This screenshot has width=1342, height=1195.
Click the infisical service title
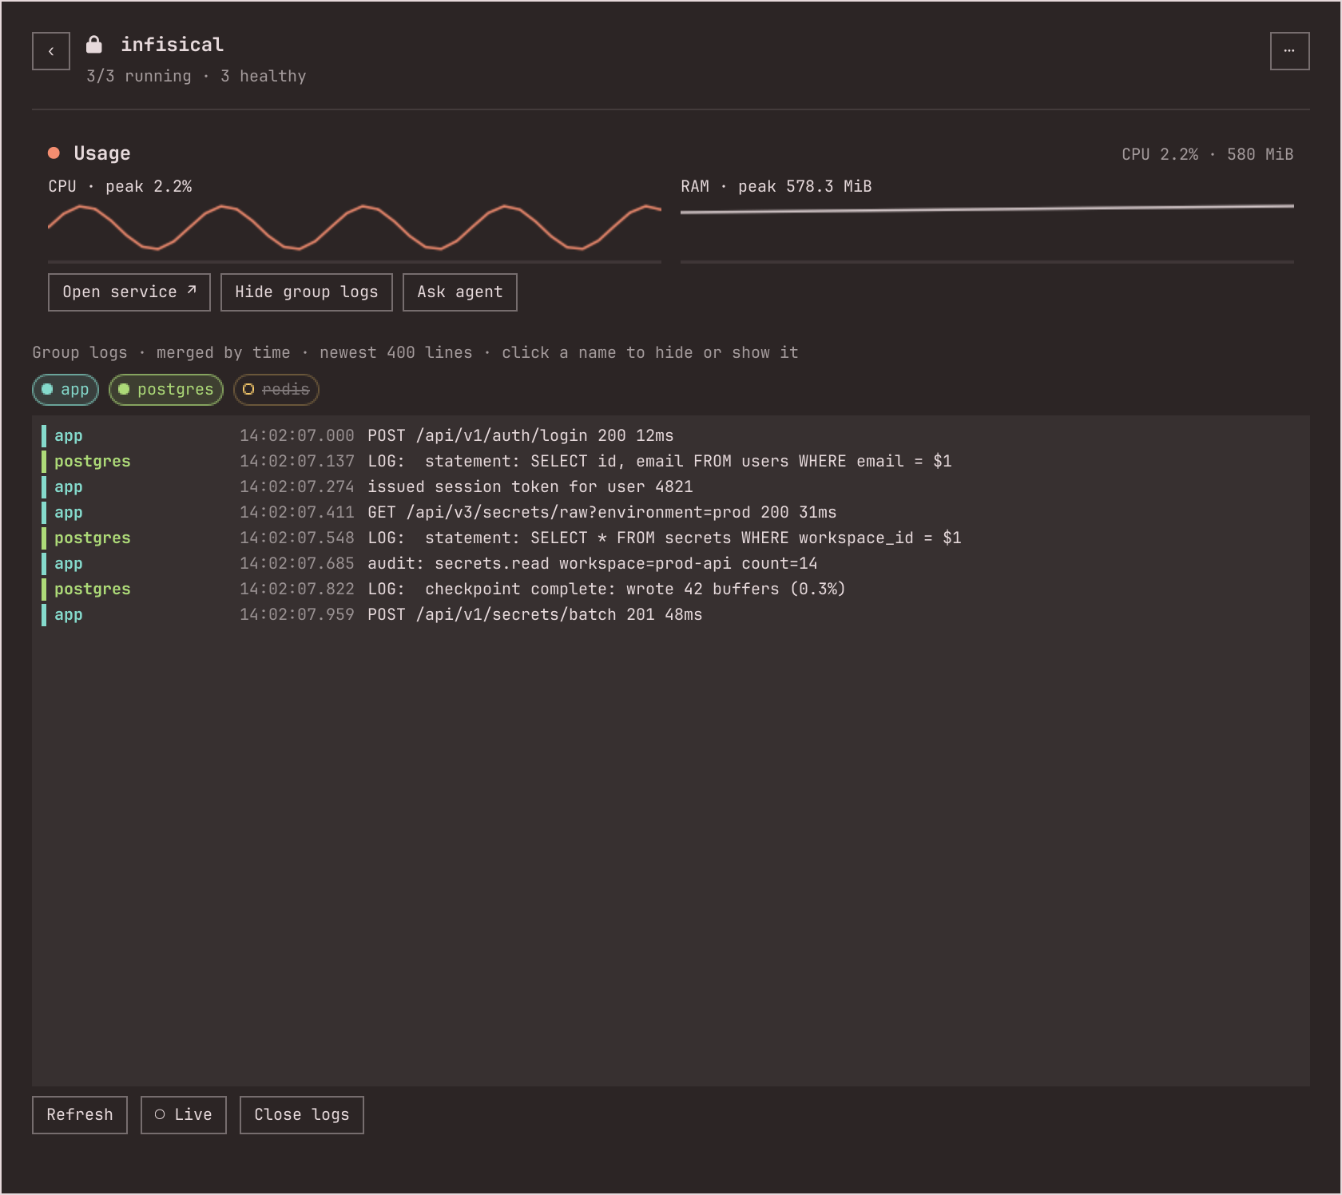(173, 45)
